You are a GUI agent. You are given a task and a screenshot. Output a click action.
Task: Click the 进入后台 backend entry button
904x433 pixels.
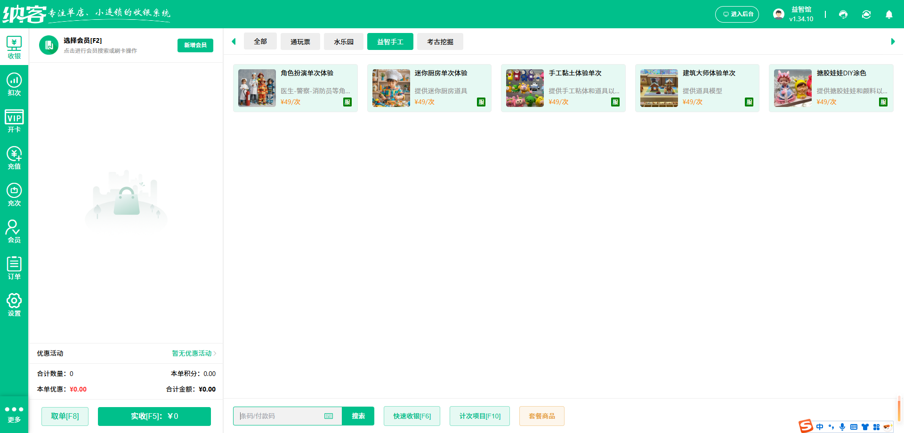[737, 14]
